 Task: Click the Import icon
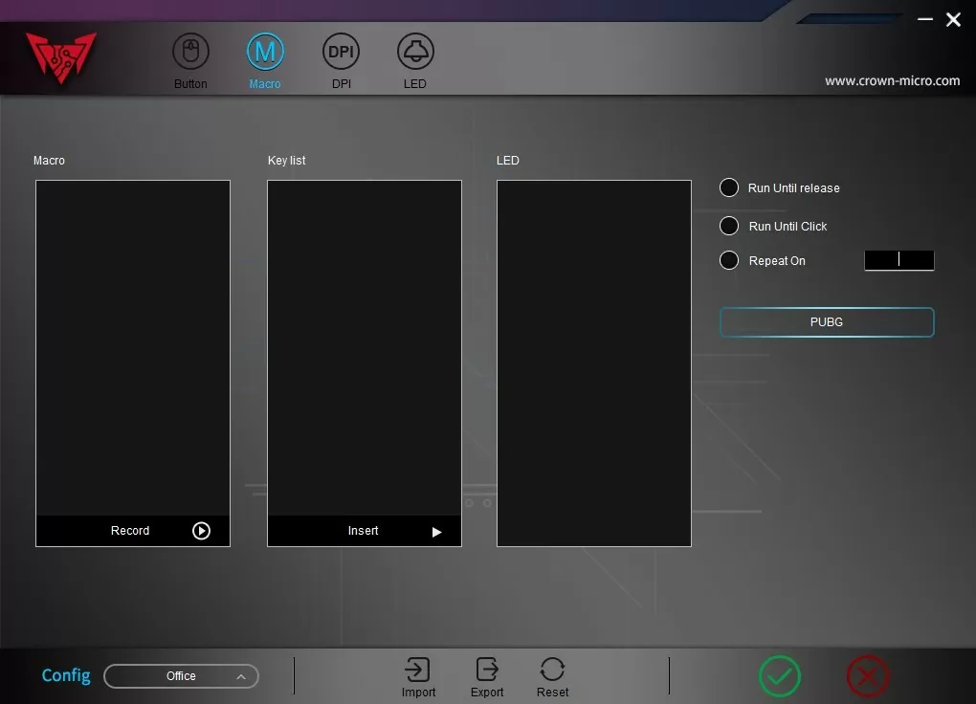pyautogui.click(x=418, y=670)
